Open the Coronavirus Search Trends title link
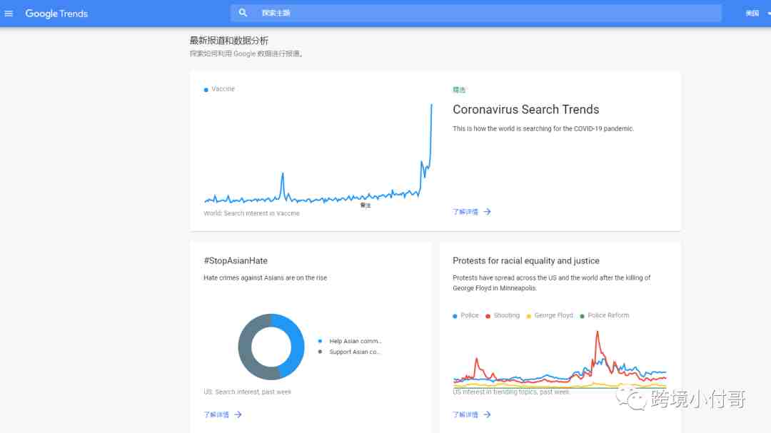 tap(525, 110)
